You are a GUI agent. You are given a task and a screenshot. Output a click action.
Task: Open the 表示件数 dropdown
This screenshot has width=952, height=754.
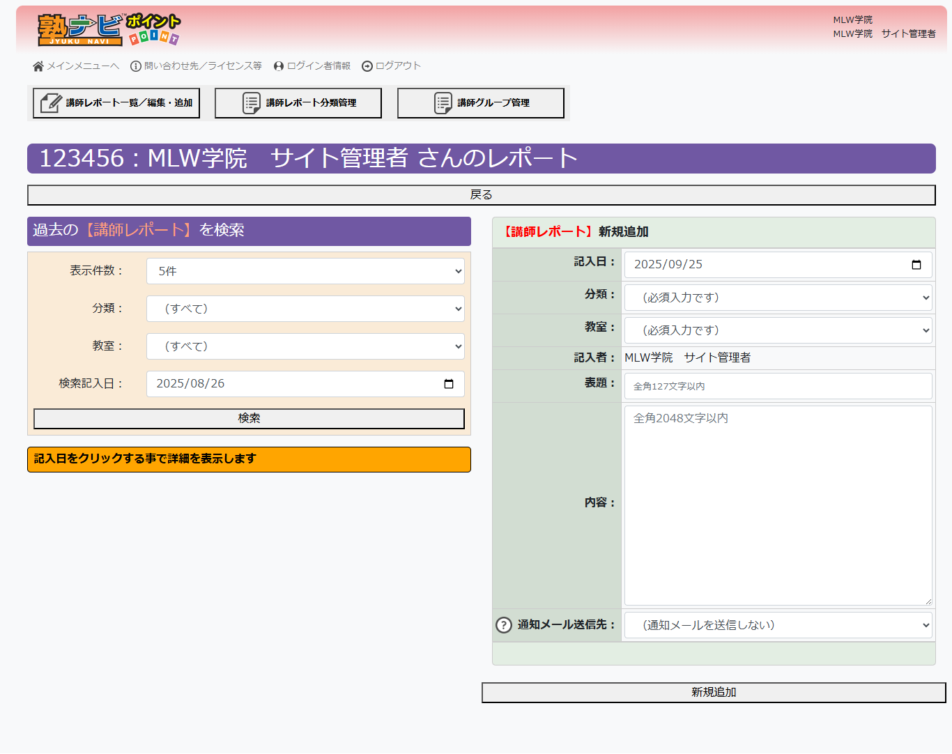tap(305, 270)
